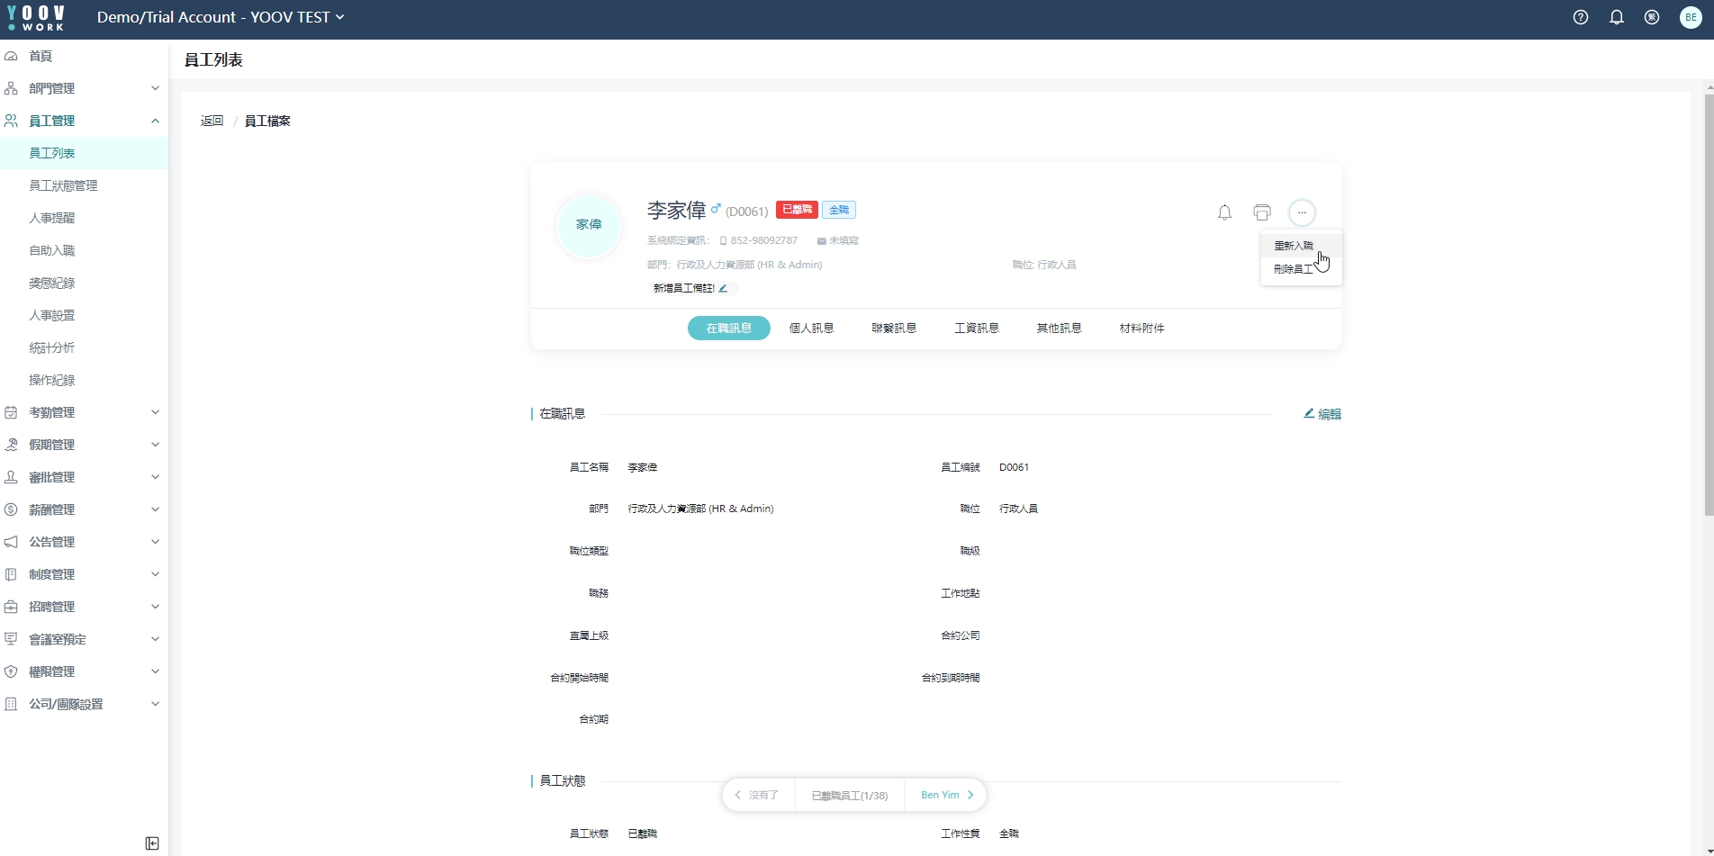Open the help question mark icon

pos(1581,17)
